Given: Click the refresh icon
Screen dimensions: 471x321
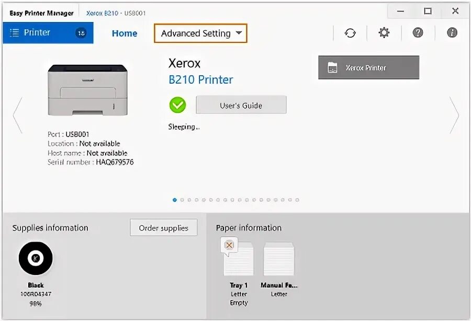Looking at the screenshot, I should pos(350,33).
